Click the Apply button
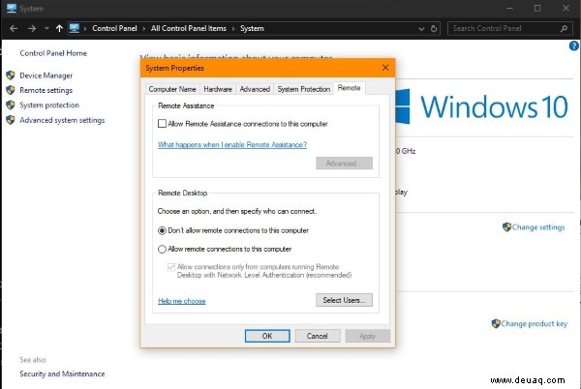Viewport: 581px width, 389px height. point(368,336)
